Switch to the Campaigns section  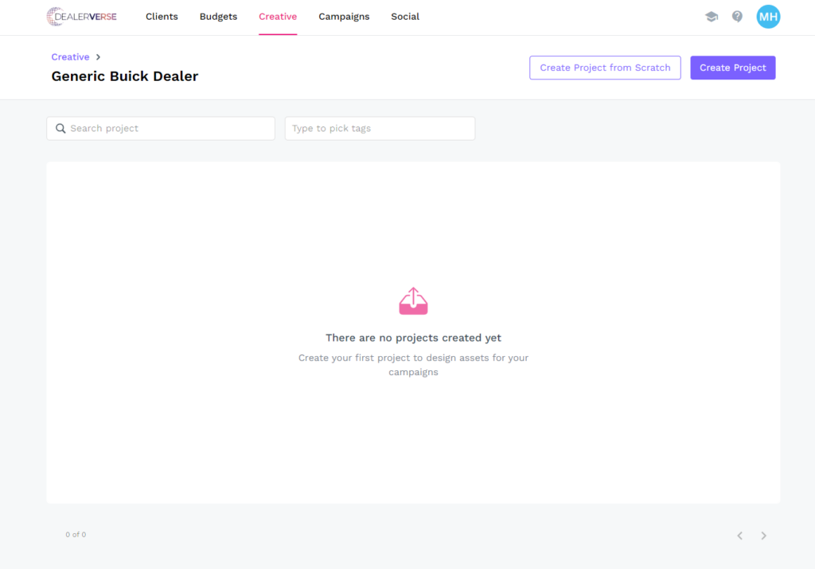pos(344,17)
